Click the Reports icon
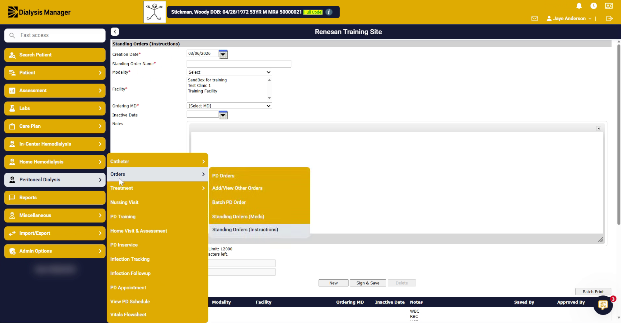The width and height of the screenshot is (621, 323). click(12, 197)
